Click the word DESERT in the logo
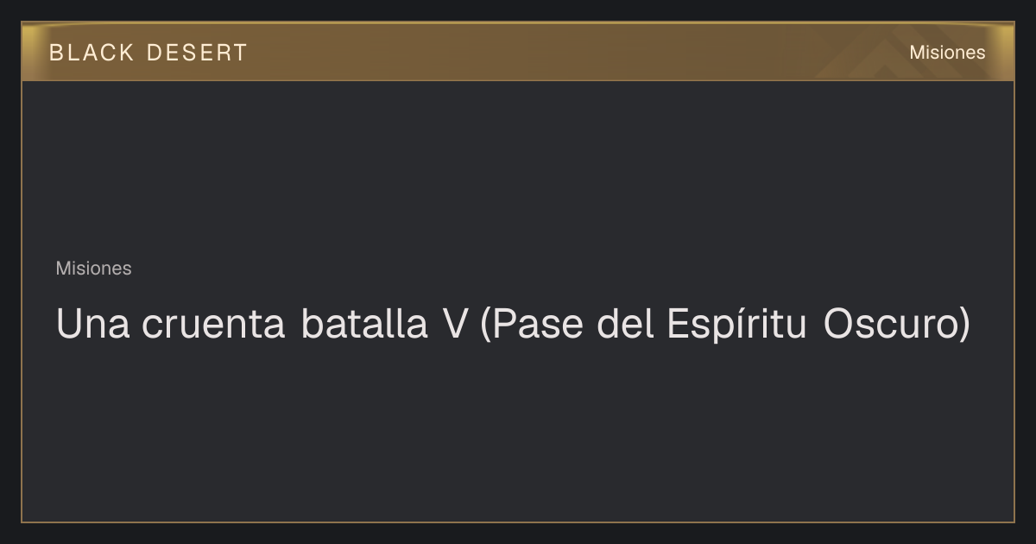The height and width of the screenshot is (544, 1036). click(x=197, y=53)
